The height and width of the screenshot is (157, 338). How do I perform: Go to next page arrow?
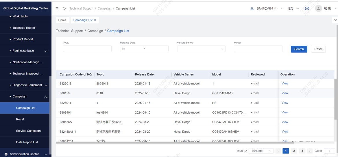pyautogui.click(x=310, y=151)
